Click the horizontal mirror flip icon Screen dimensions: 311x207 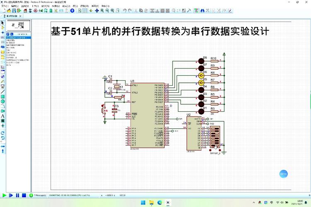2,146
